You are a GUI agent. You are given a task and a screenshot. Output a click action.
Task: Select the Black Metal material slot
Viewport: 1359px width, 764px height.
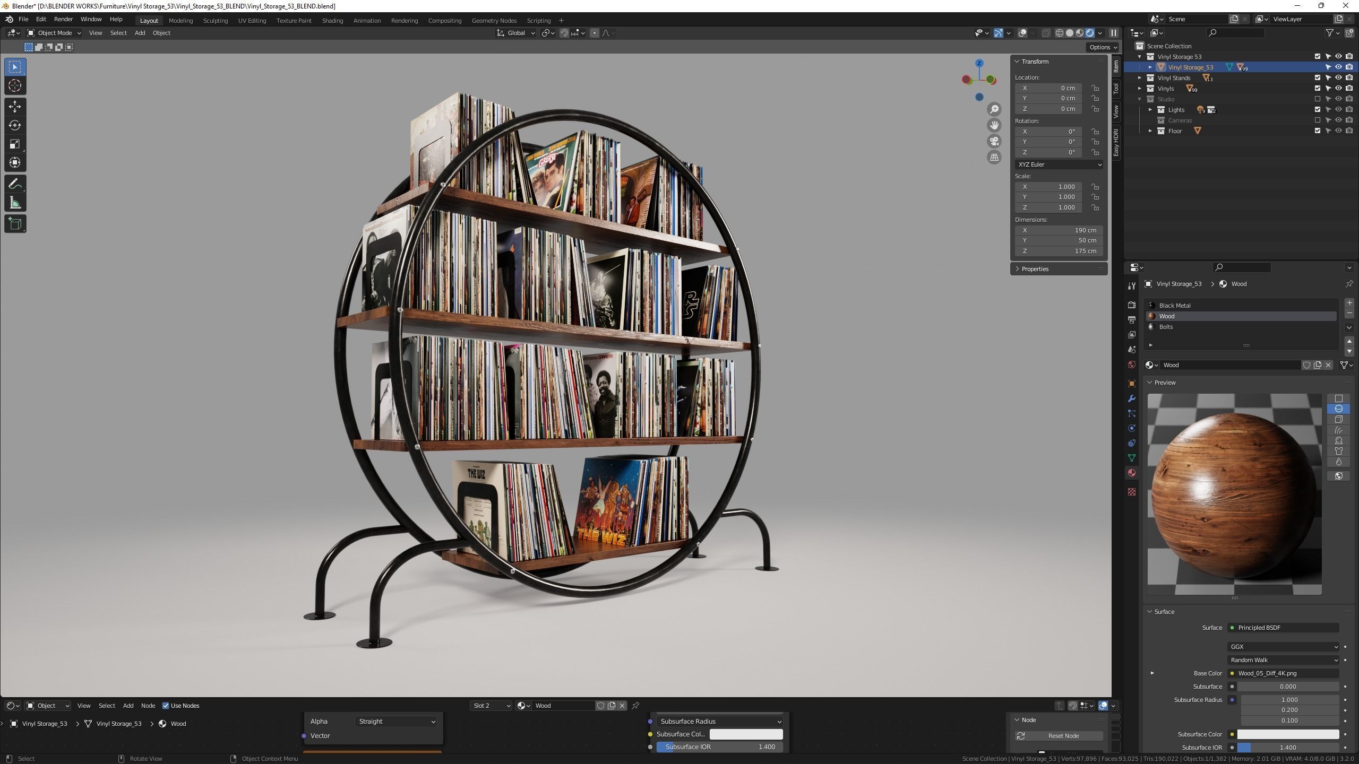1241,306
